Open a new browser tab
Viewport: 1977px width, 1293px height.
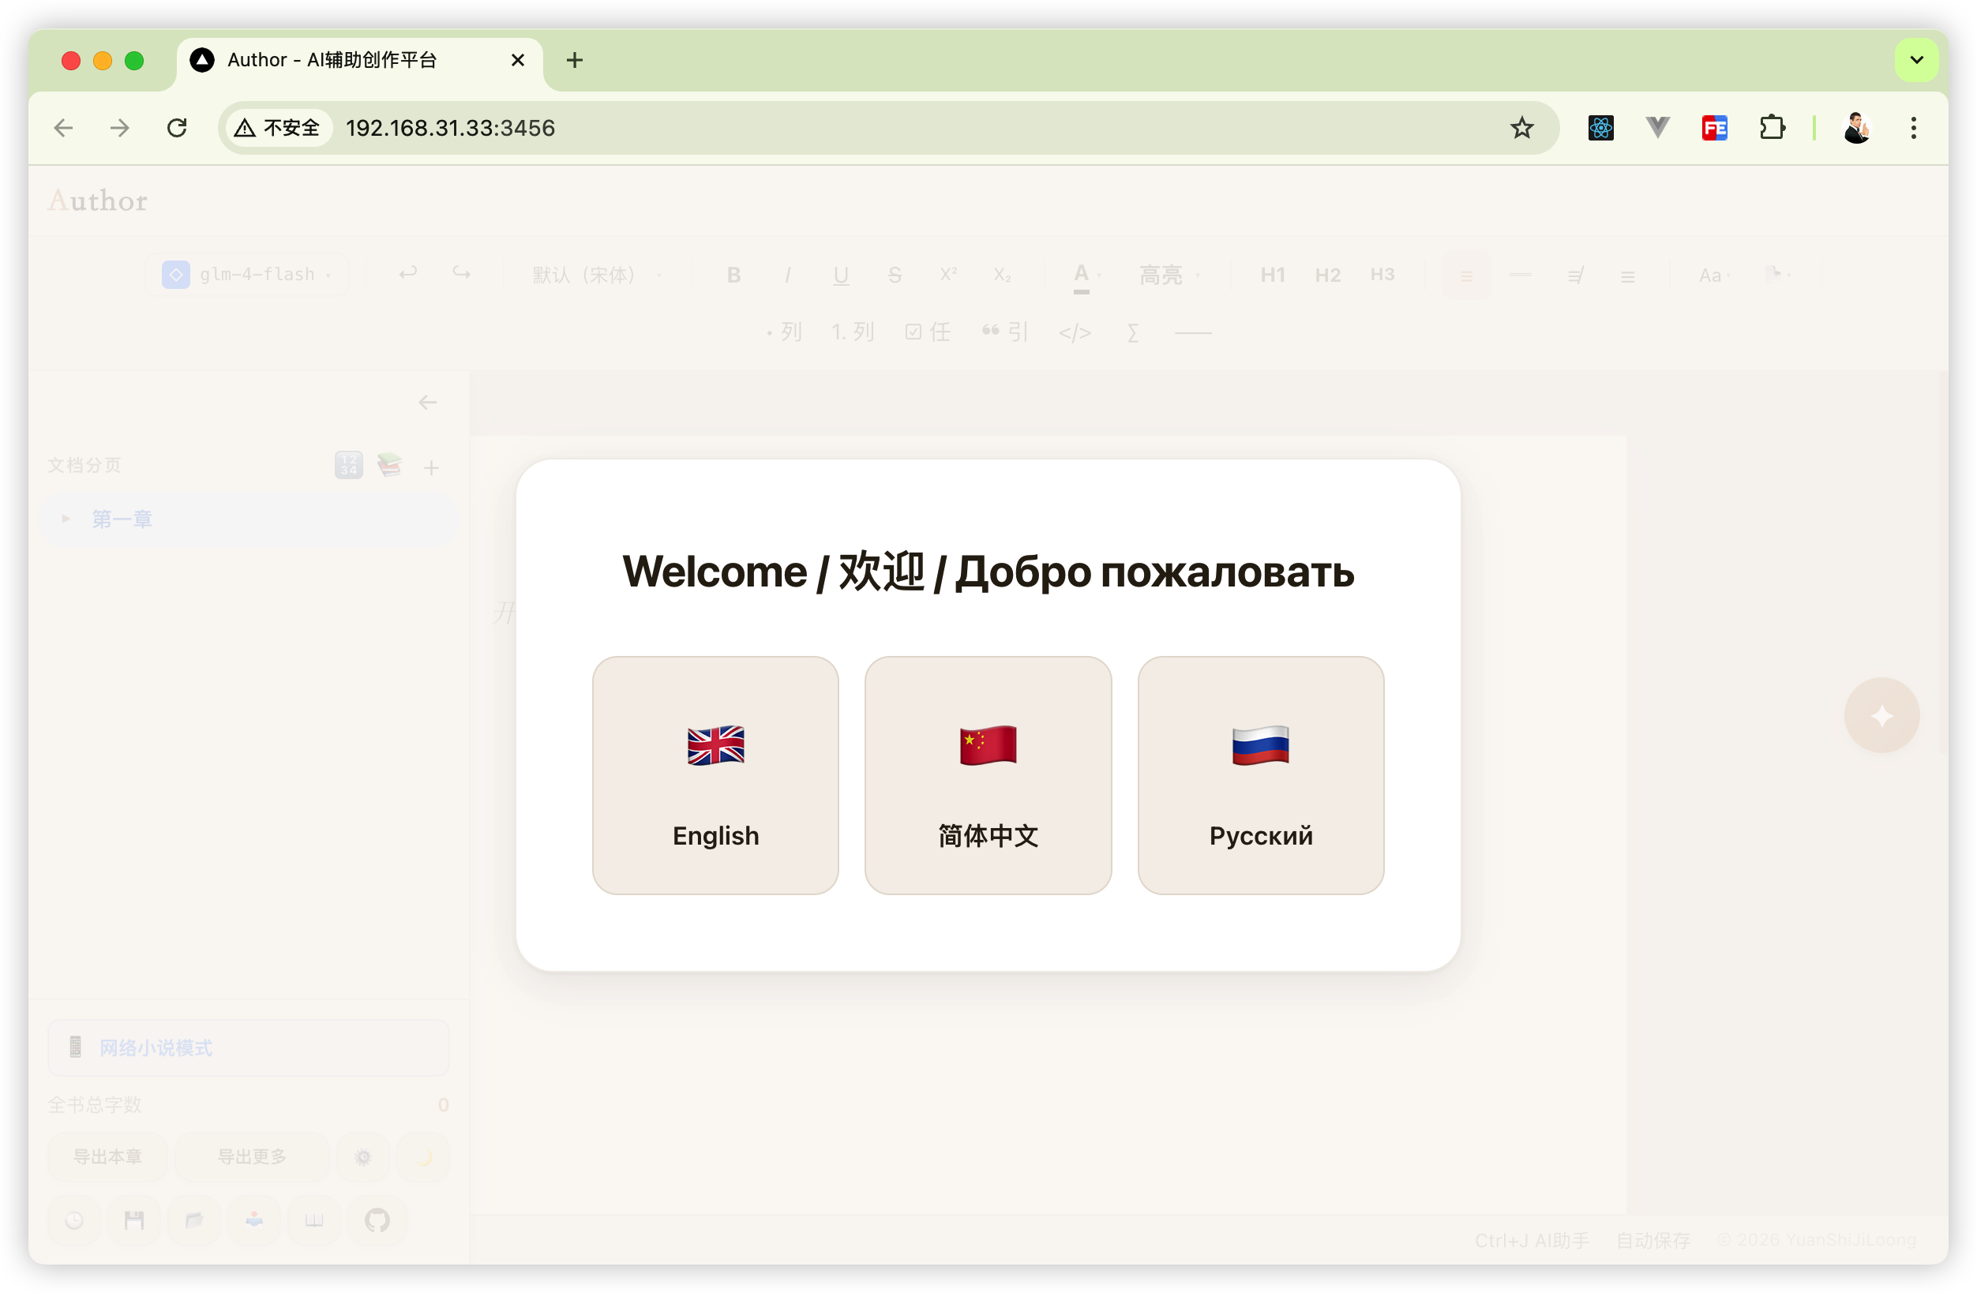[574, 60]
